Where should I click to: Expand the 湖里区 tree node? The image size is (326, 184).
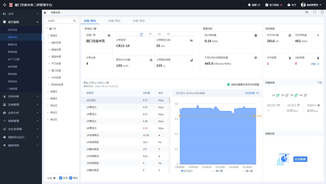[48, 91]
